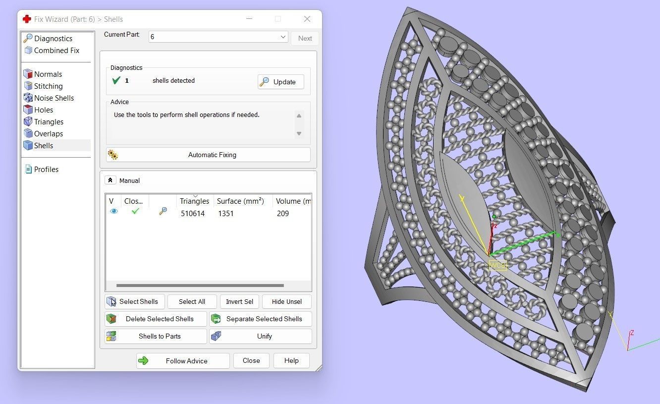This screenshot has width=660, height=404.
Task: Click the horizontal scrollbar of shells table
Action: pos(200,286)
